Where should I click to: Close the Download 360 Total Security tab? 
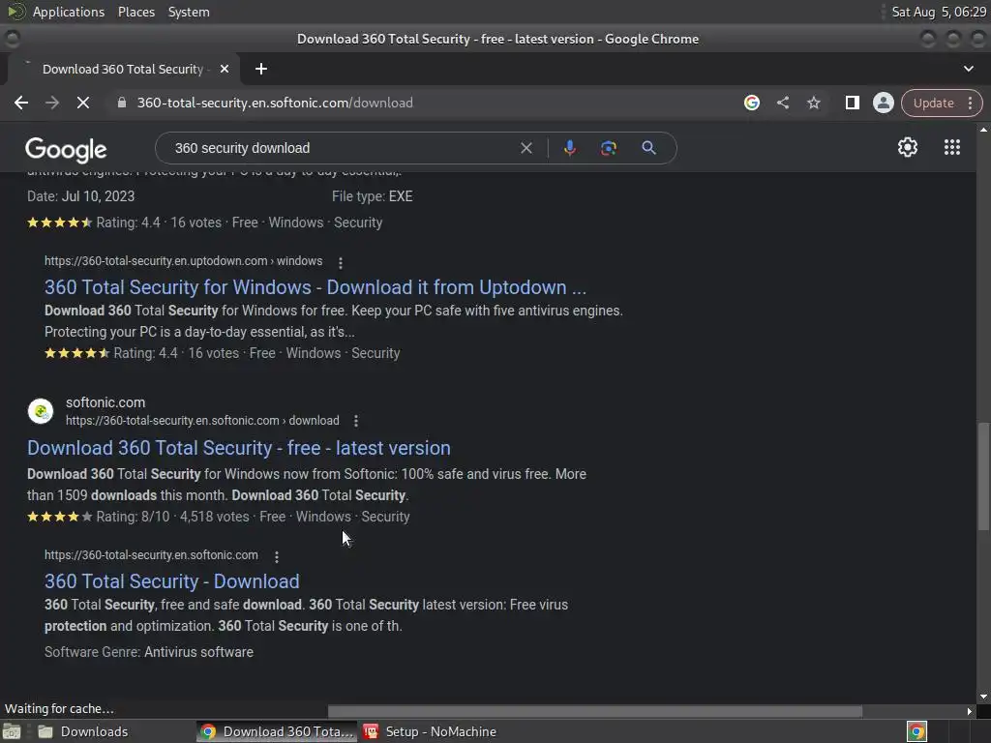click(225, 69)
